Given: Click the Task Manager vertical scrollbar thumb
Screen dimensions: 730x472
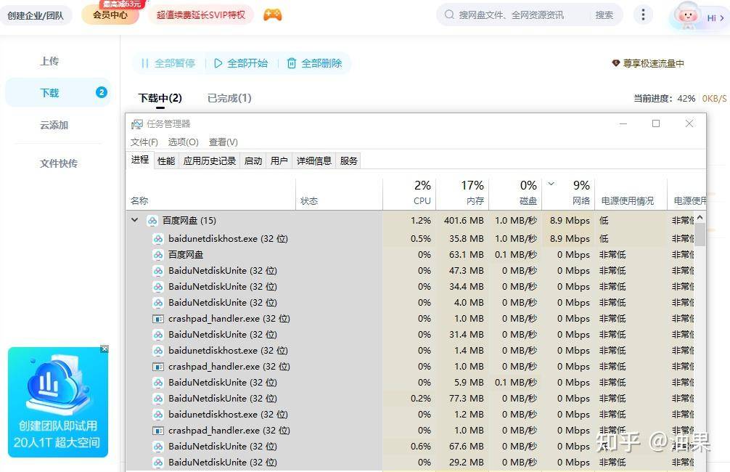Looking at the screenshot, I should (700, 235).
